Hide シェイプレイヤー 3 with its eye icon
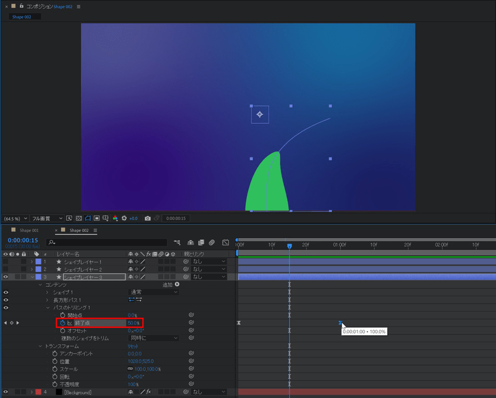 coord(6,277)
